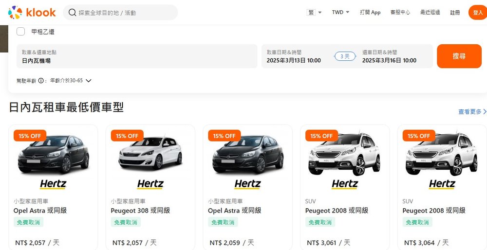
Task: Click the Peugeot 308 15% OFF badge
Action: point(127,136)
